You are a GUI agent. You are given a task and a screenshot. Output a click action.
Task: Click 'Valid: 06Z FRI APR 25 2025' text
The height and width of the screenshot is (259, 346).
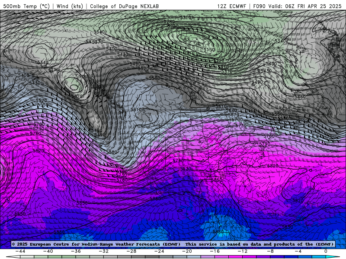(305, 6)
